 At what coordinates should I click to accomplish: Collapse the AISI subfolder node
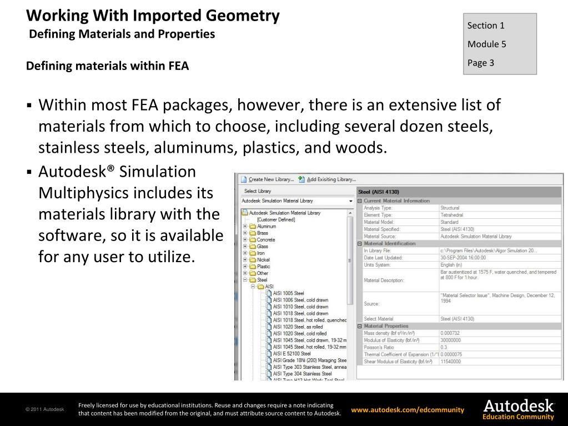click(253, 287)
